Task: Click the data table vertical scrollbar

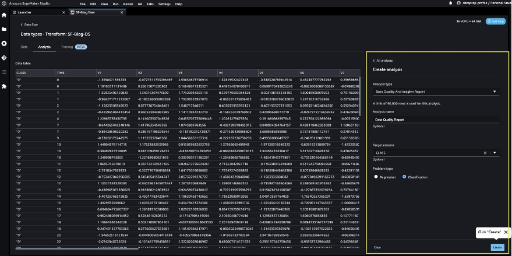Action: click(359, 96)
